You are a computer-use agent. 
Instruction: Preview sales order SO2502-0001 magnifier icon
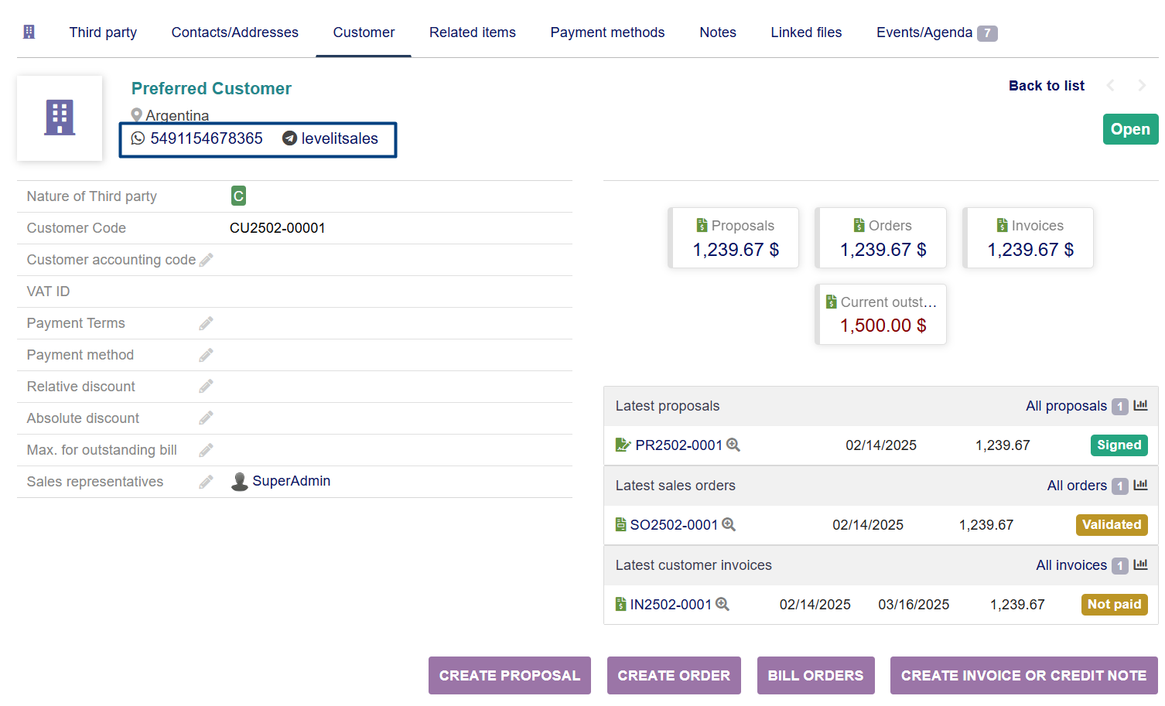(x=729, y=525)
